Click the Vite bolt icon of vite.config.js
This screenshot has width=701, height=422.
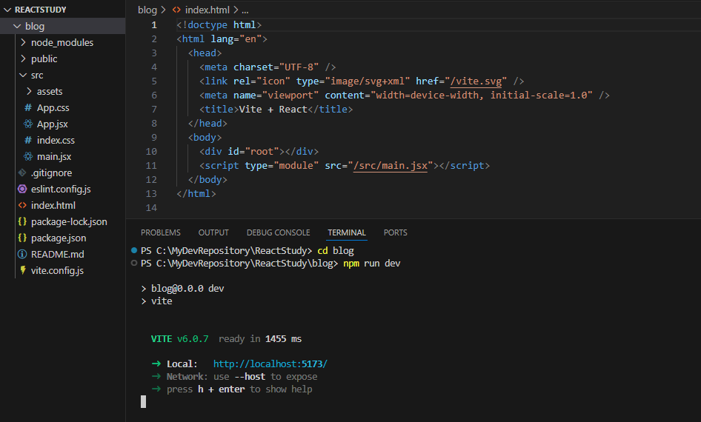click(23, 270)
